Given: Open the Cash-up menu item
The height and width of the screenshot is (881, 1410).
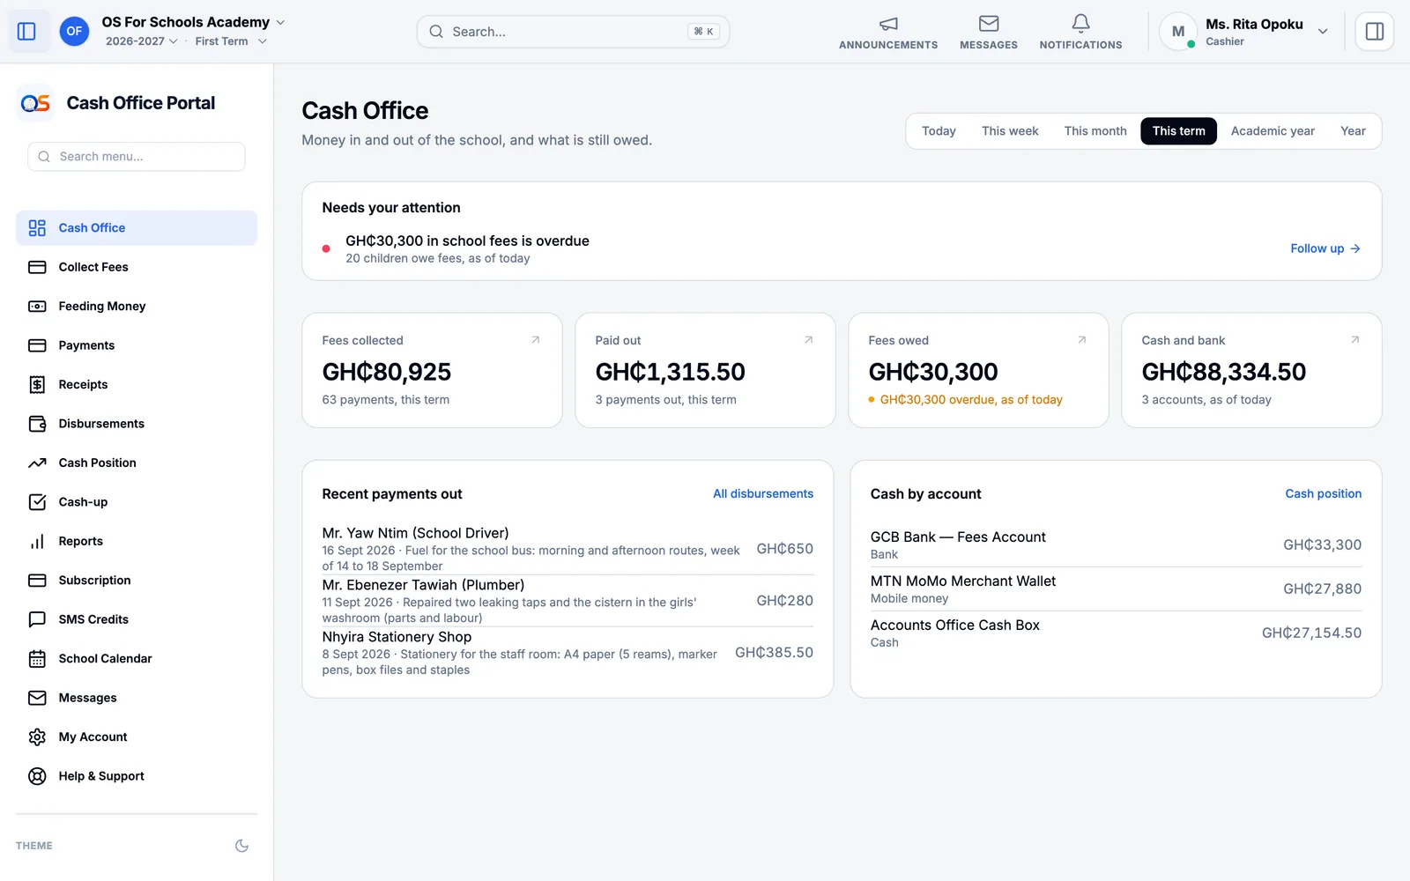Looking at the screenshot, I should point(137,502).
